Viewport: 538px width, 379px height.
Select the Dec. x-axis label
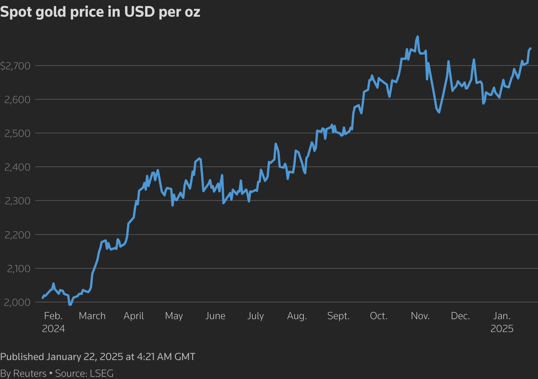(460, 316)
